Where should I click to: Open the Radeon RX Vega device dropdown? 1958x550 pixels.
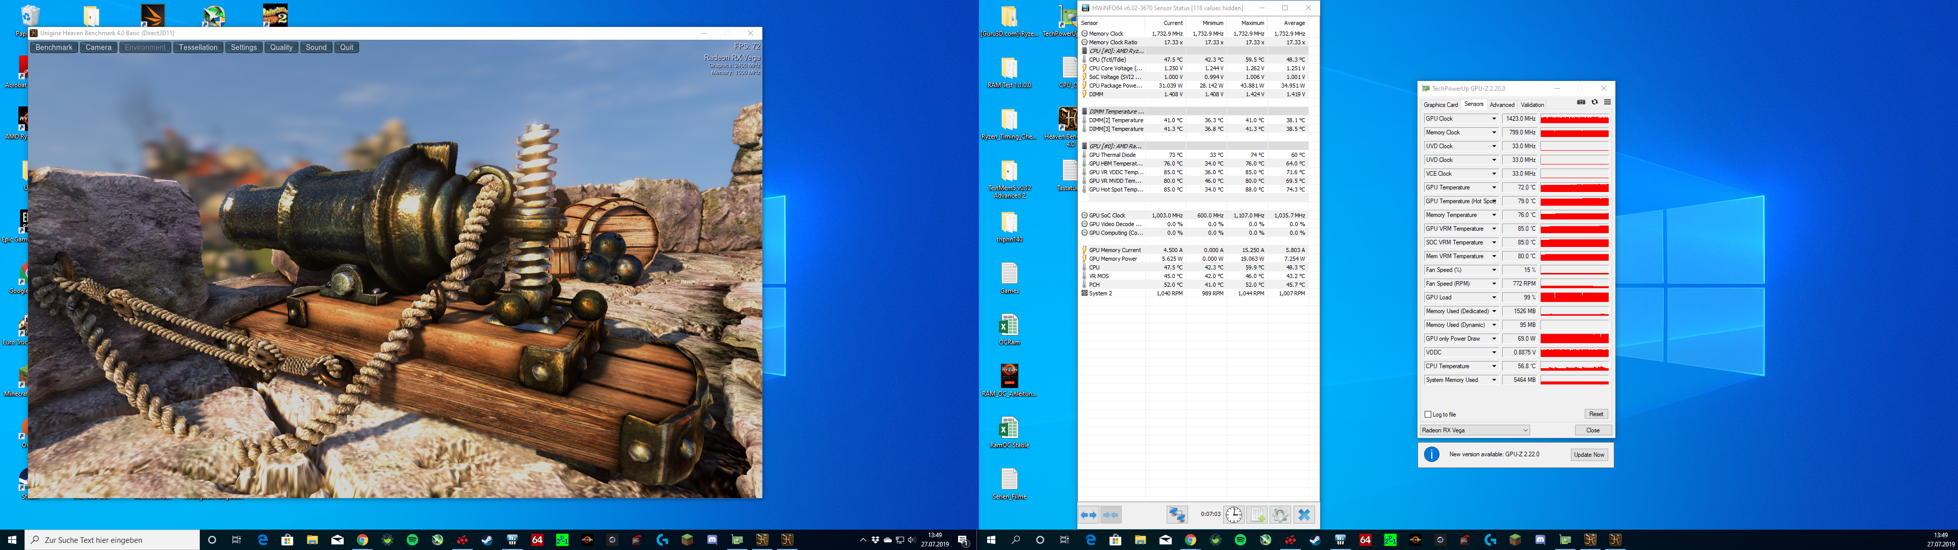(x=1475, y=430)
